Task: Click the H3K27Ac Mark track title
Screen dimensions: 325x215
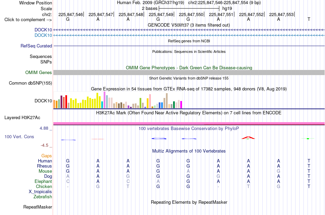Action: coord(188,113)
